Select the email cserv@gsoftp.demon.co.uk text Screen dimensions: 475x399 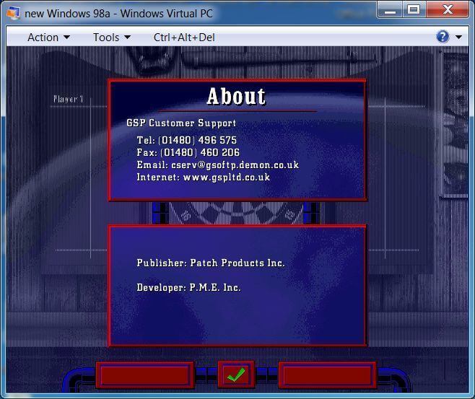coord(235,165)
